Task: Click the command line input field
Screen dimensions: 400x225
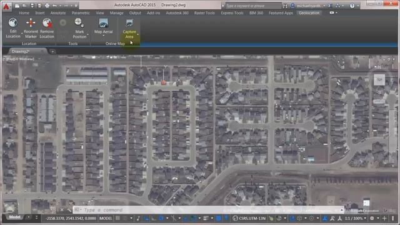Action: pos(208,210)
